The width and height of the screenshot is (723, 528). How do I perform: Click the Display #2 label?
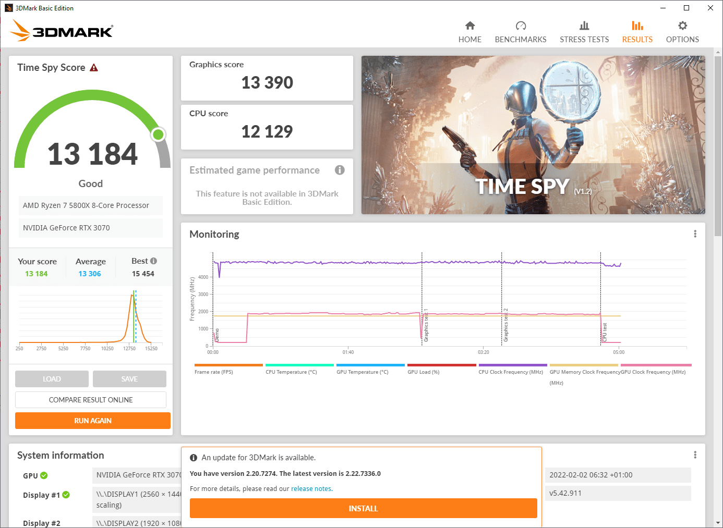[x=42, y=523]
